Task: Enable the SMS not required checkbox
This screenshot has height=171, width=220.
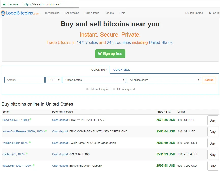Action: click(87, 89)
